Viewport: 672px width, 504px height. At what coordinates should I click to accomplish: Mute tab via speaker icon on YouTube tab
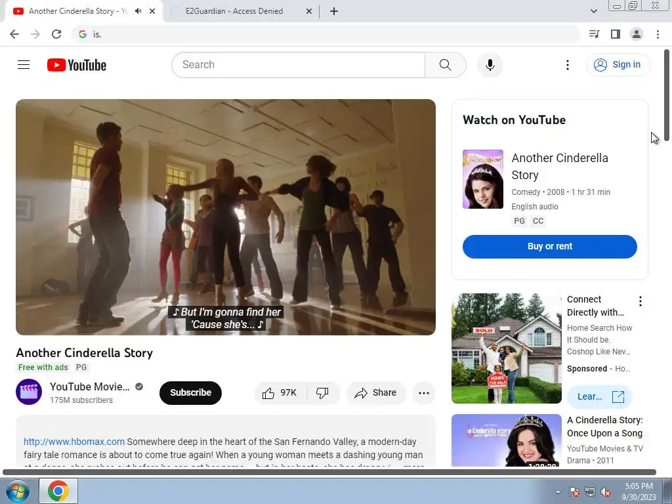click(x=138, y=11)
